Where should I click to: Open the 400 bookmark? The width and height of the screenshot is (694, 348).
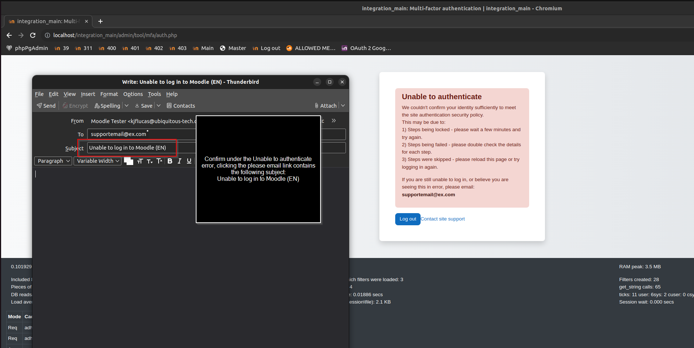[x=107, y=48]
